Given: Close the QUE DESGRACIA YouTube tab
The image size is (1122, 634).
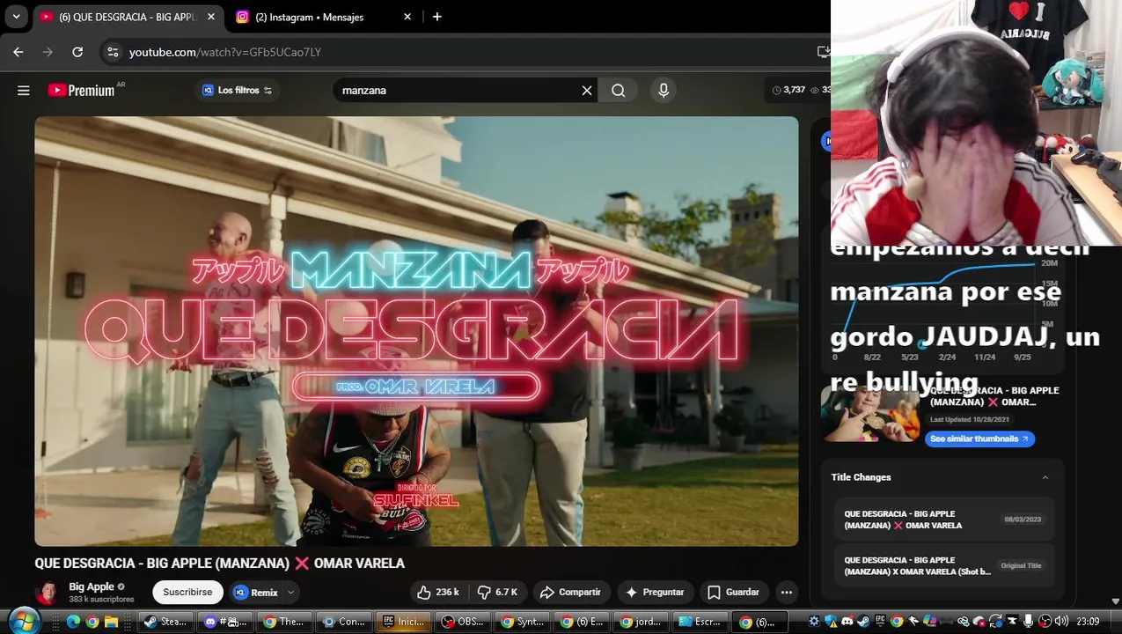Looking at the screenshot, I should tap(211, 17).
